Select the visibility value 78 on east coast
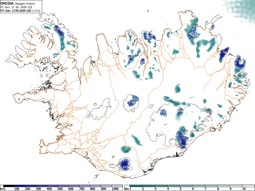This screenshot has height=191, width=255. tap(224, 52)
